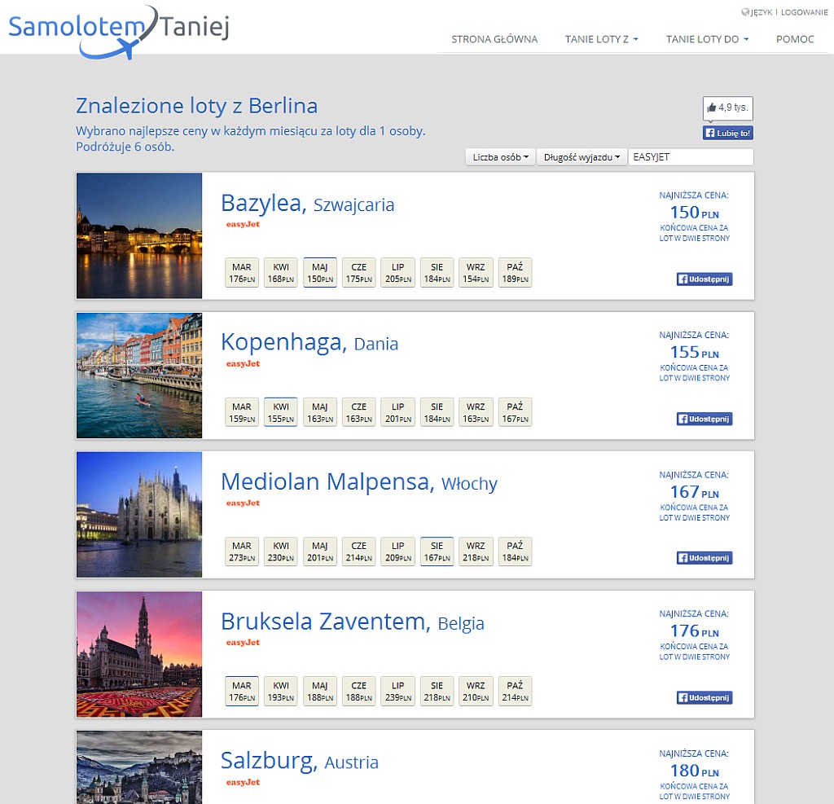Select WRZ 154 PLN for Bazylea

[x=476, y=272]
